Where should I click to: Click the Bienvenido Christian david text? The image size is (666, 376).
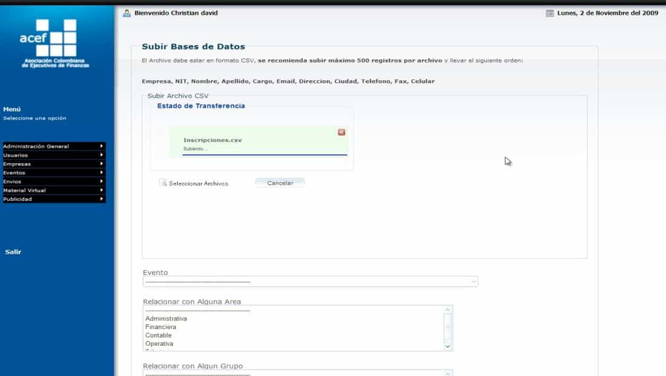[176, 13]
